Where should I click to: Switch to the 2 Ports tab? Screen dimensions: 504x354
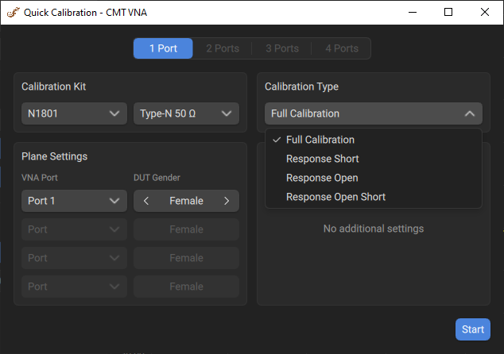point(223,48)
